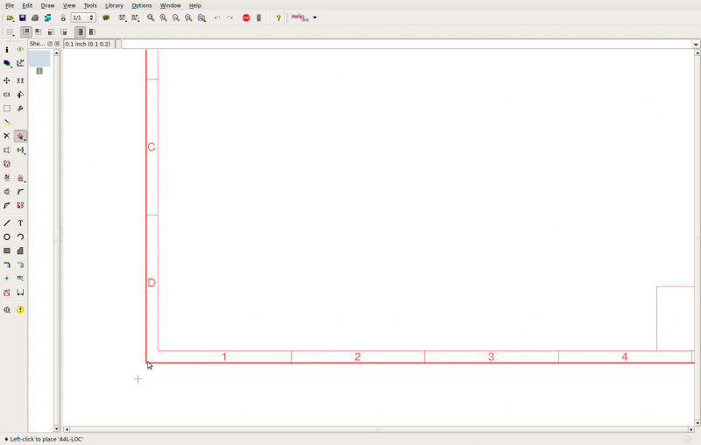Screen dimensions: 701x445
Task: Activate the Junction tool
Action: [x=7, y=279]
